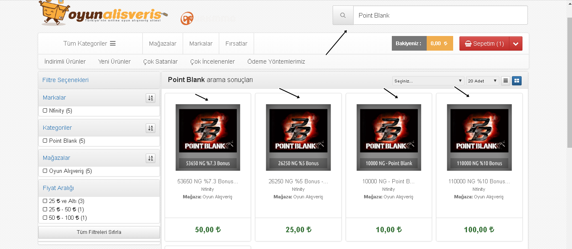Open the Tüm Kategoriler hamburger menu
Image resolution: width=572 pixels, height=249 pixels.
click(x=89, y=44)
